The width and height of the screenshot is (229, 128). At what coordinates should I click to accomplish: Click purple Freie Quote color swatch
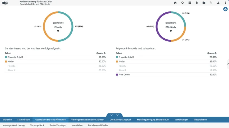tap(117, 75)
